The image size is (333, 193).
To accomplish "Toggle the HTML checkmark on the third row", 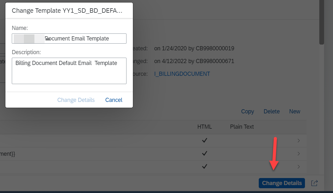I will pyautogui.click(x=204, y=167).
